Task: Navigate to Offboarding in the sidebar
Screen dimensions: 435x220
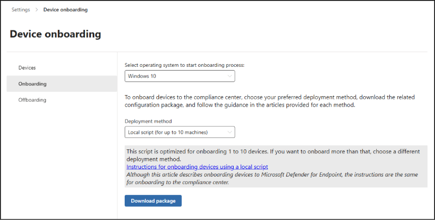Action: point(33,100)
